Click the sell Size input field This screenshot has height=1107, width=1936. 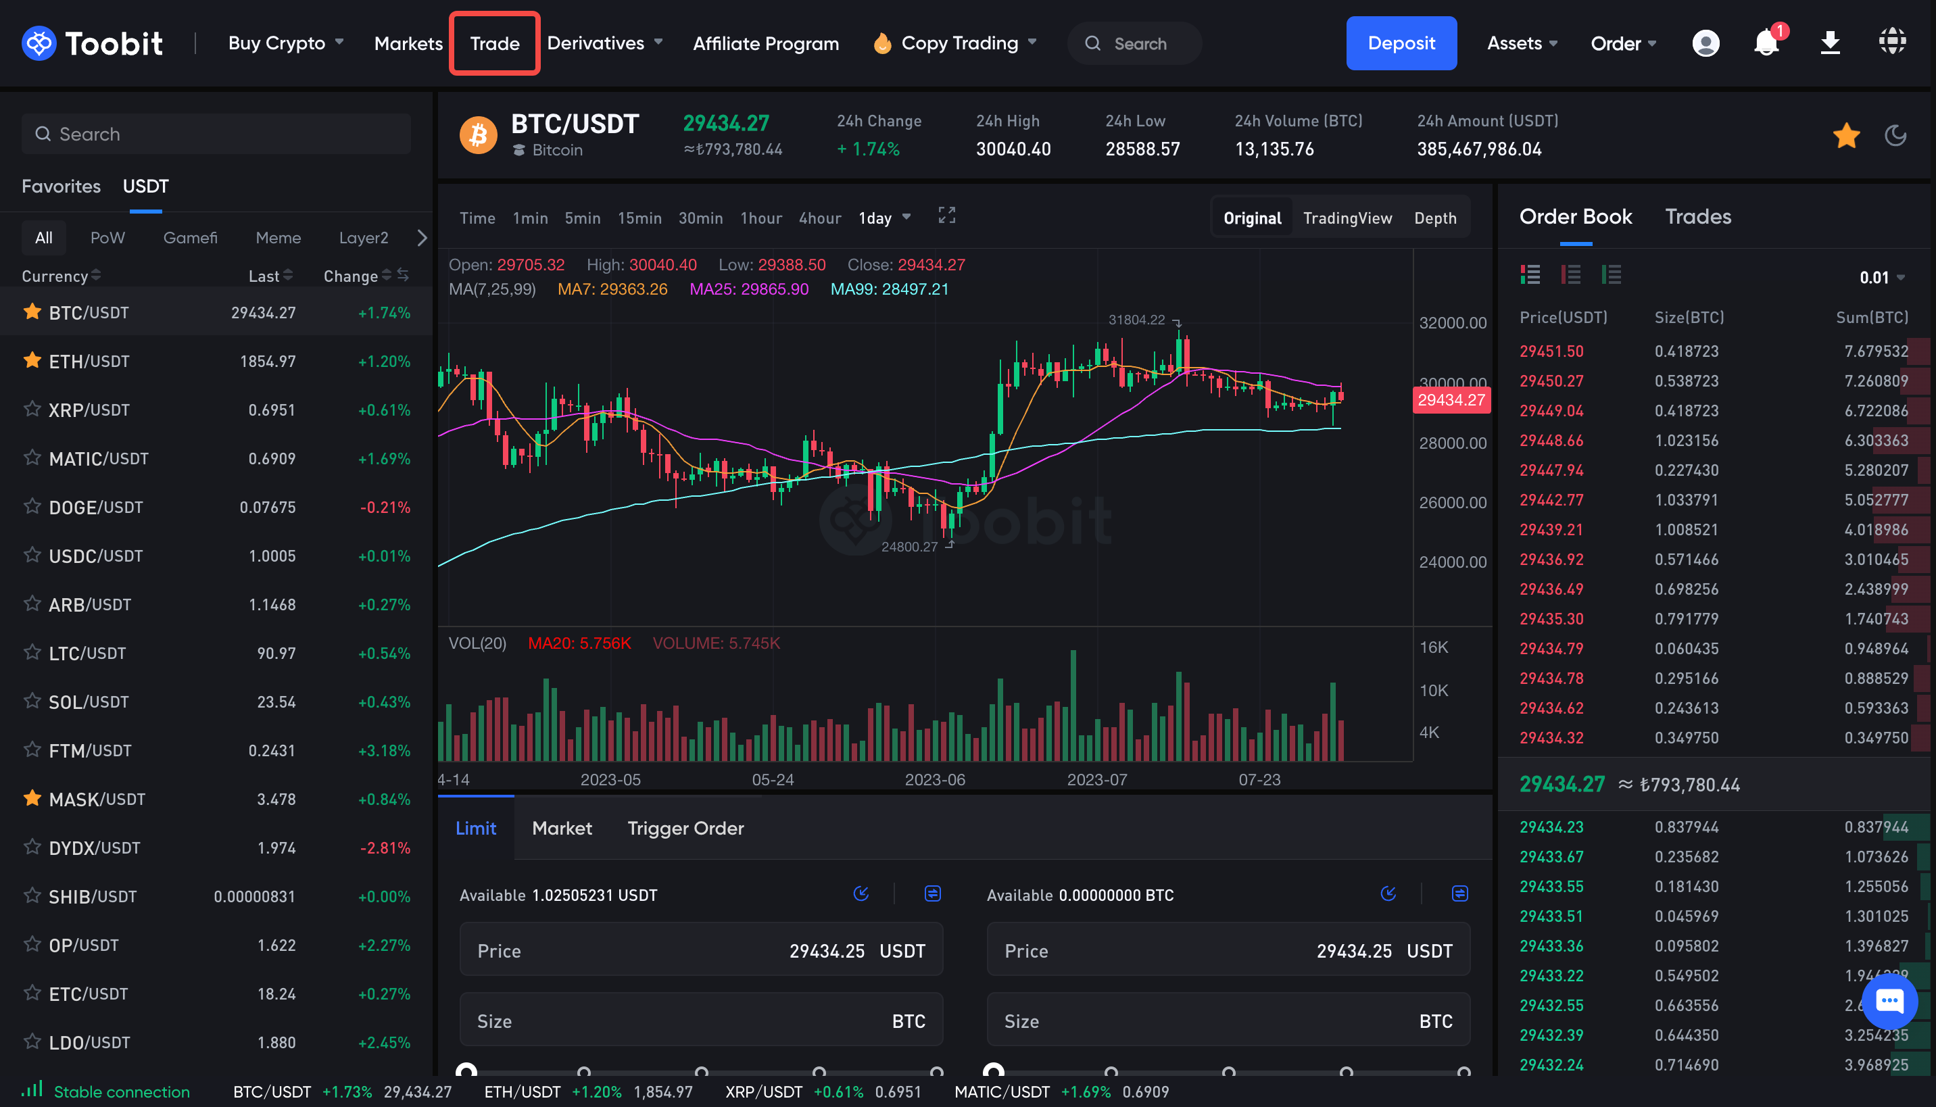pyautogui.click(x=1228, y=1020)
